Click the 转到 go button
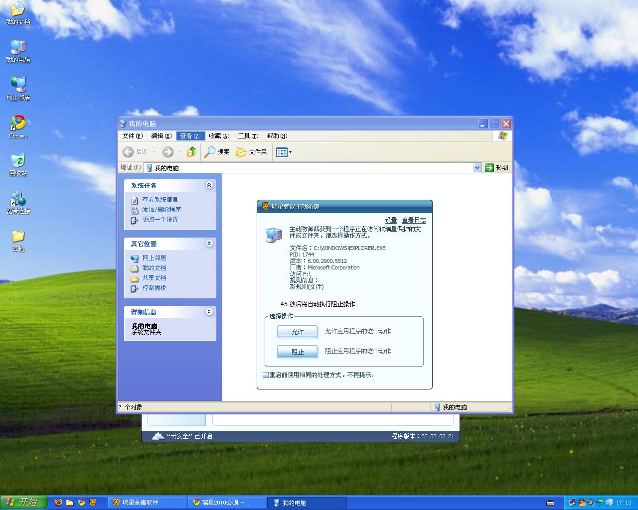This screenshot has height=510, width=638. [x=497, y=168]
